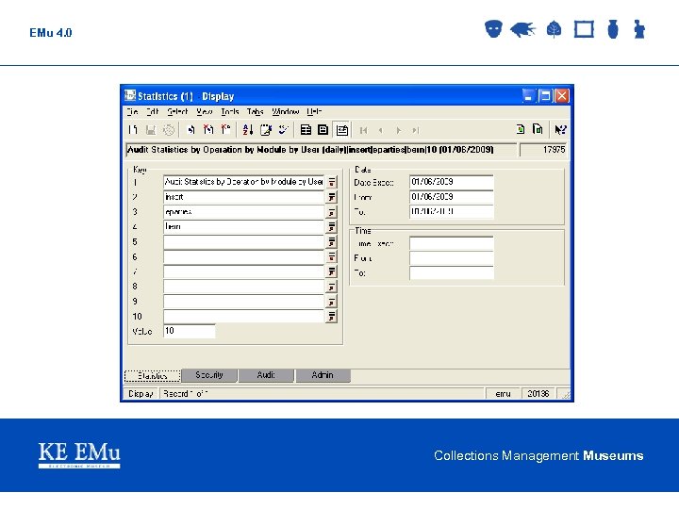Click the New Search toolbar icon
The image size is (679, 509).
[x=190, y=129]
